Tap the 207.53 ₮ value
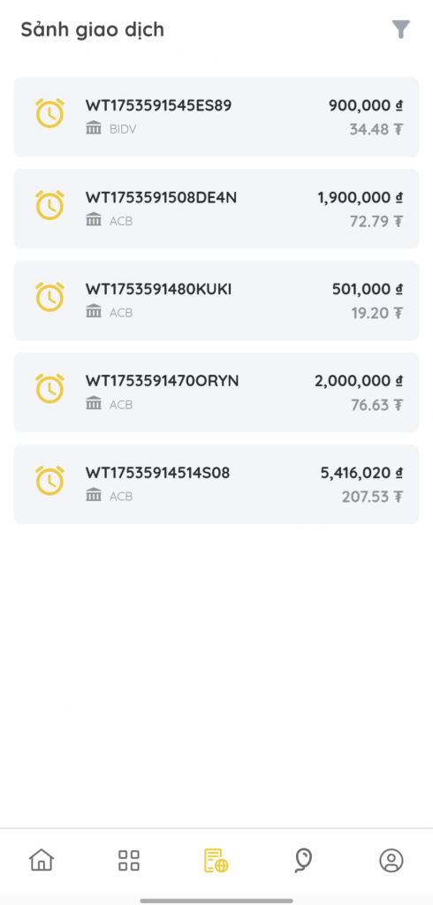Image resolution: width=433 pixels, height=905 pixels. coord(372,497)
